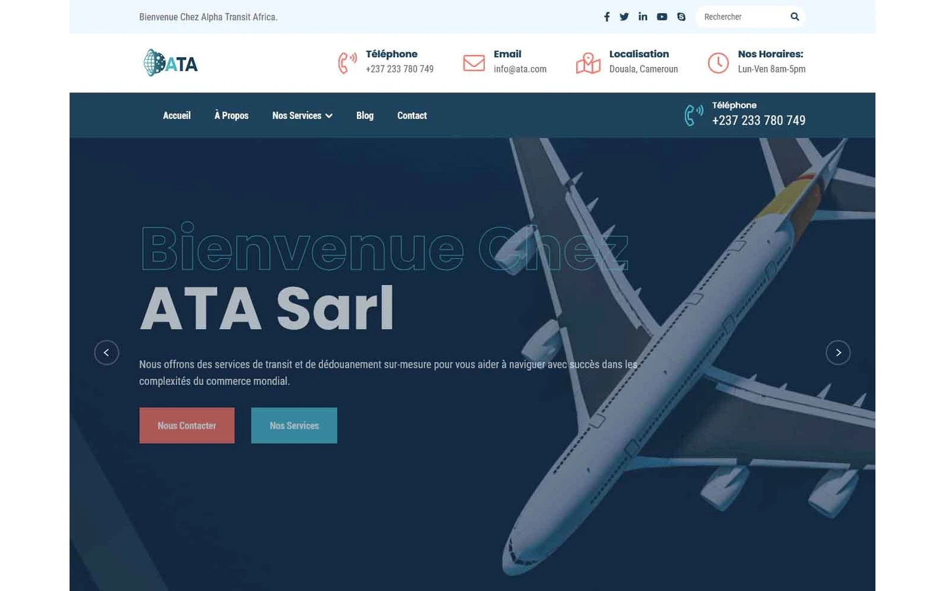Open the Facebook social link
The width and height of the screenshot is (945, 591).
(606, 17)
